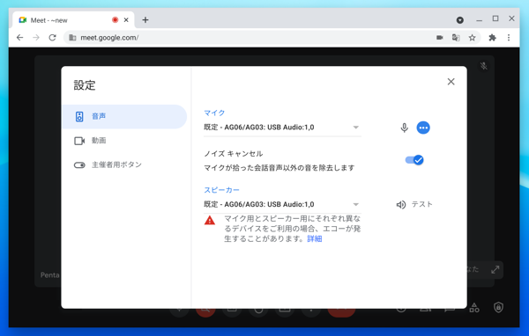Expand the スピーカー speaker device dropdown

[x=282, y=204]
